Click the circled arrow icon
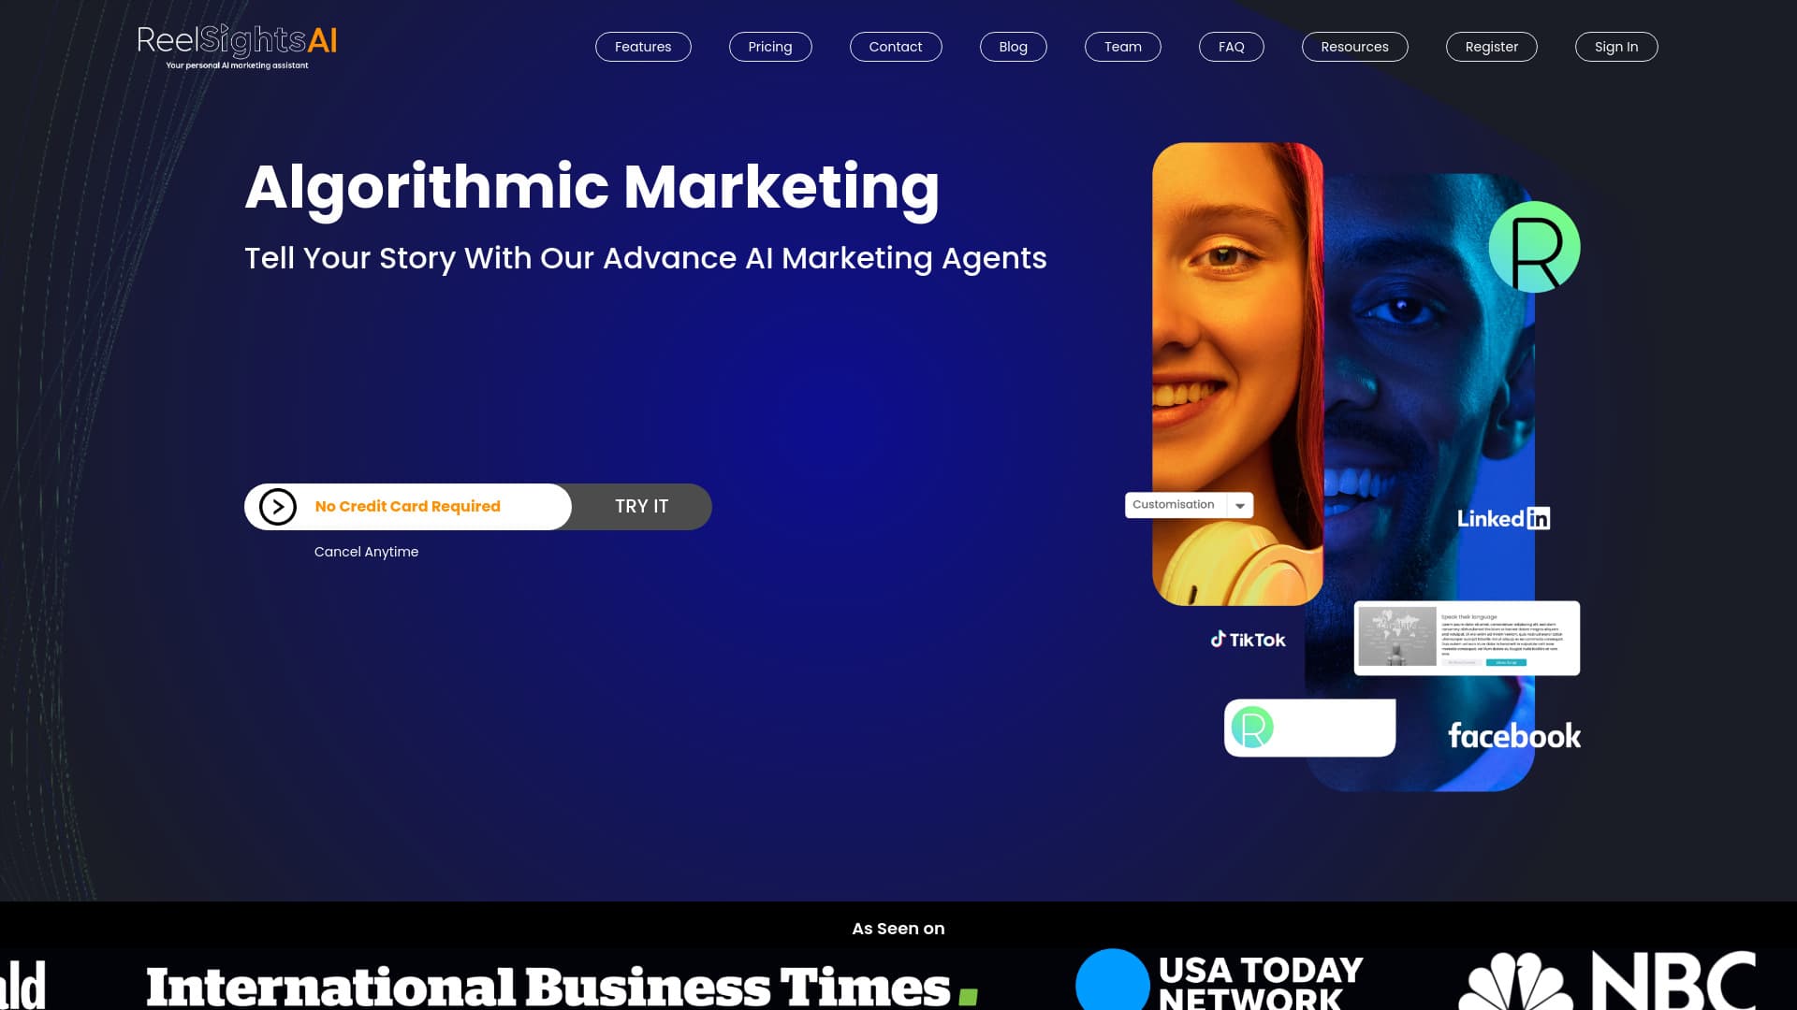The image size is (1797, 1010). (x=278, y=507)
